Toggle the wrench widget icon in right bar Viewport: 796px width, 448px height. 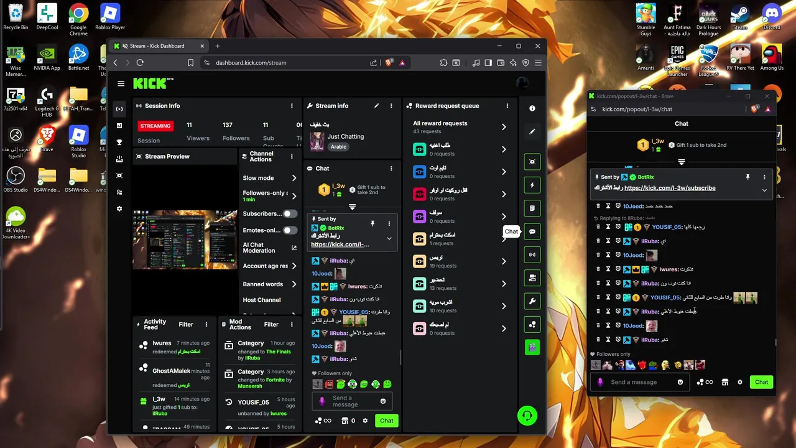click(x=532, y=301)
